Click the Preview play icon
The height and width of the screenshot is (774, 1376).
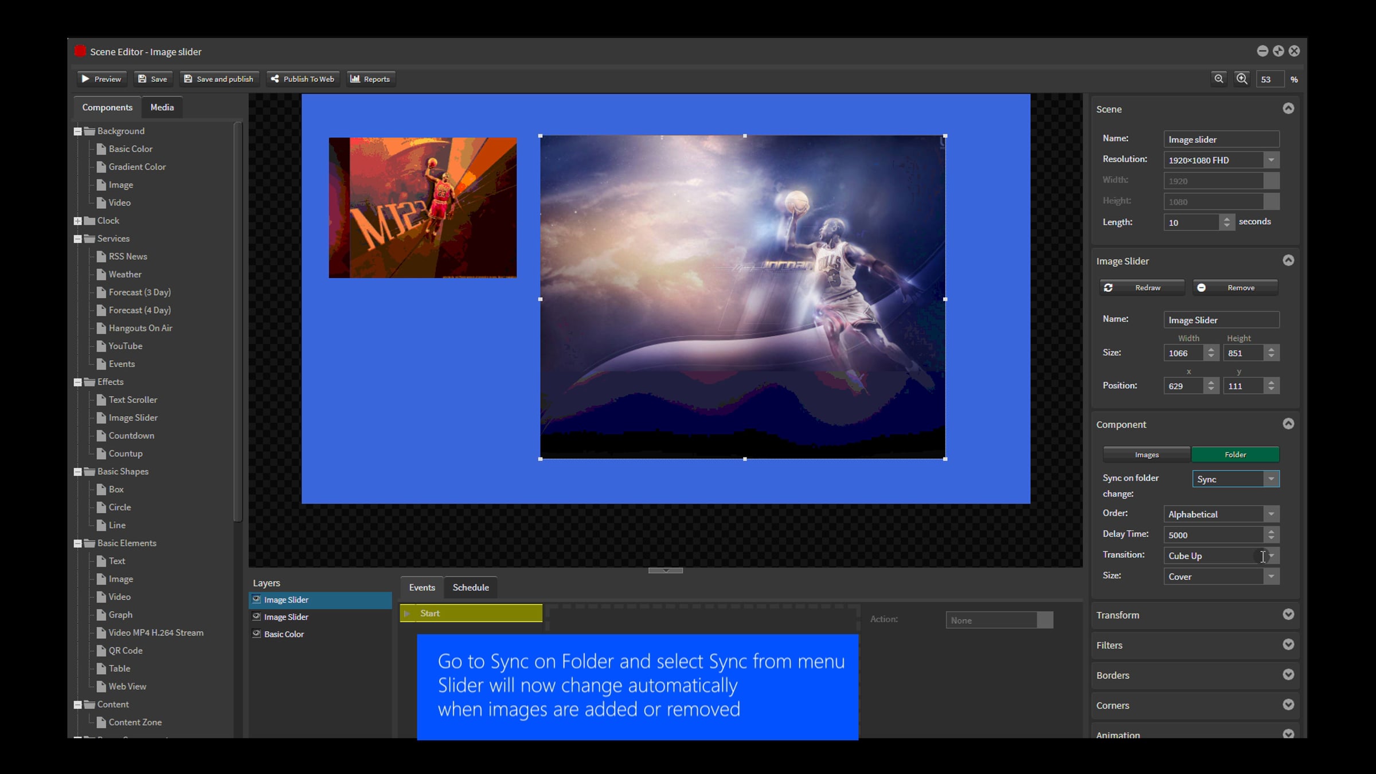point(85,79)
